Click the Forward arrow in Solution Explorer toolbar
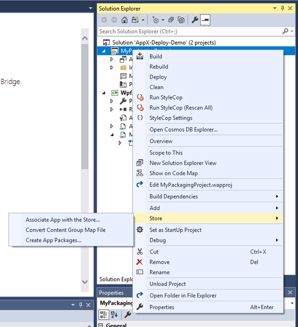 tap(114, 20)
